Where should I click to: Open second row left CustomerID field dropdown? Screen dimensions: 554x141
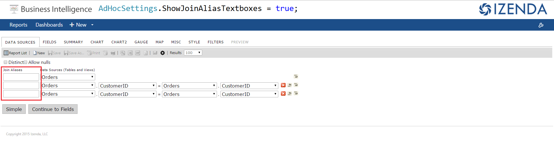[128, 86]
